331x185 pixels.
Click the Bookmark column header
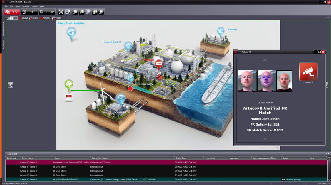point(13,158)
